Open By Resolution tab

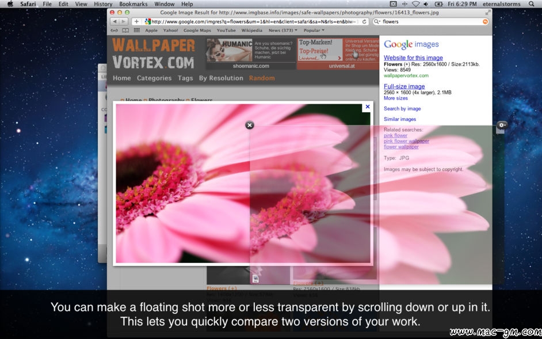click(221, 78)
